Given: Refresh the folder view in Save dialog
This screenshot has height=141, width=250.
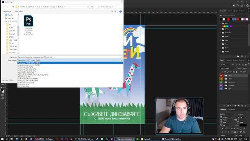Looking at the screenshot, I should coord(92,7).
